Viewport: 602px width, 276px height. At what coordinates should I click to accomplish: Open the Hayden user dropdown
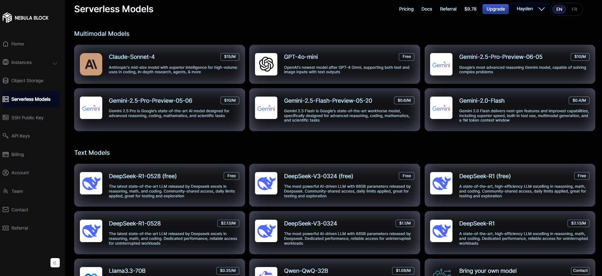click(530, 9)
